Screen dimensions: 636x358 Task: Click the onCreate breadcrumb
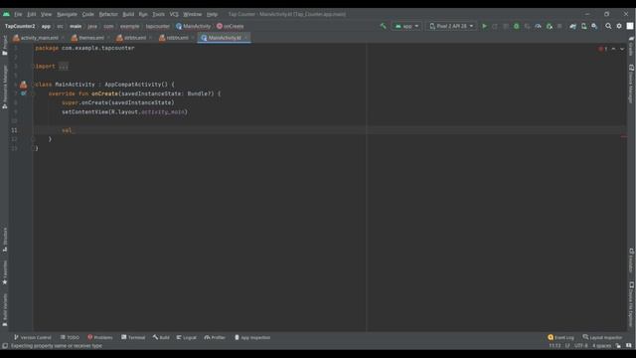tap(230, 26)
